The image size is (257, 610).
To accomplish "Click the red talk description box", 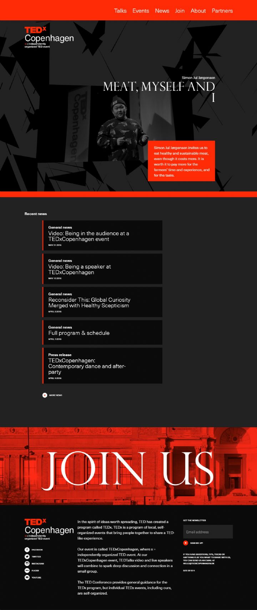I will [181, 161].
